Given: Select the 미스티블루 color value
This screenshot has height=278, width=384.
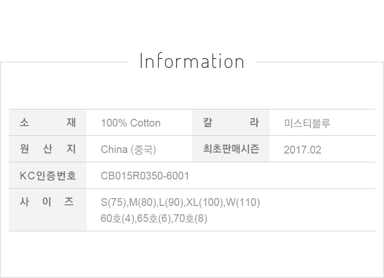Looking at the screenshot, I should 307,123.
